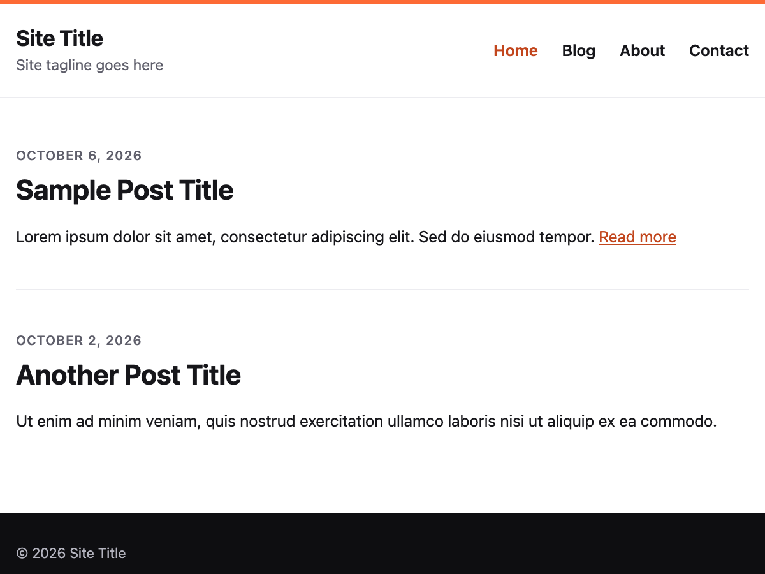Click the Site Title header link

59,38
